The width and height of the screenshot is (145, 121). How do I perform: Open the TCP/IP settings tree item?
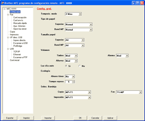coord(17,52)
